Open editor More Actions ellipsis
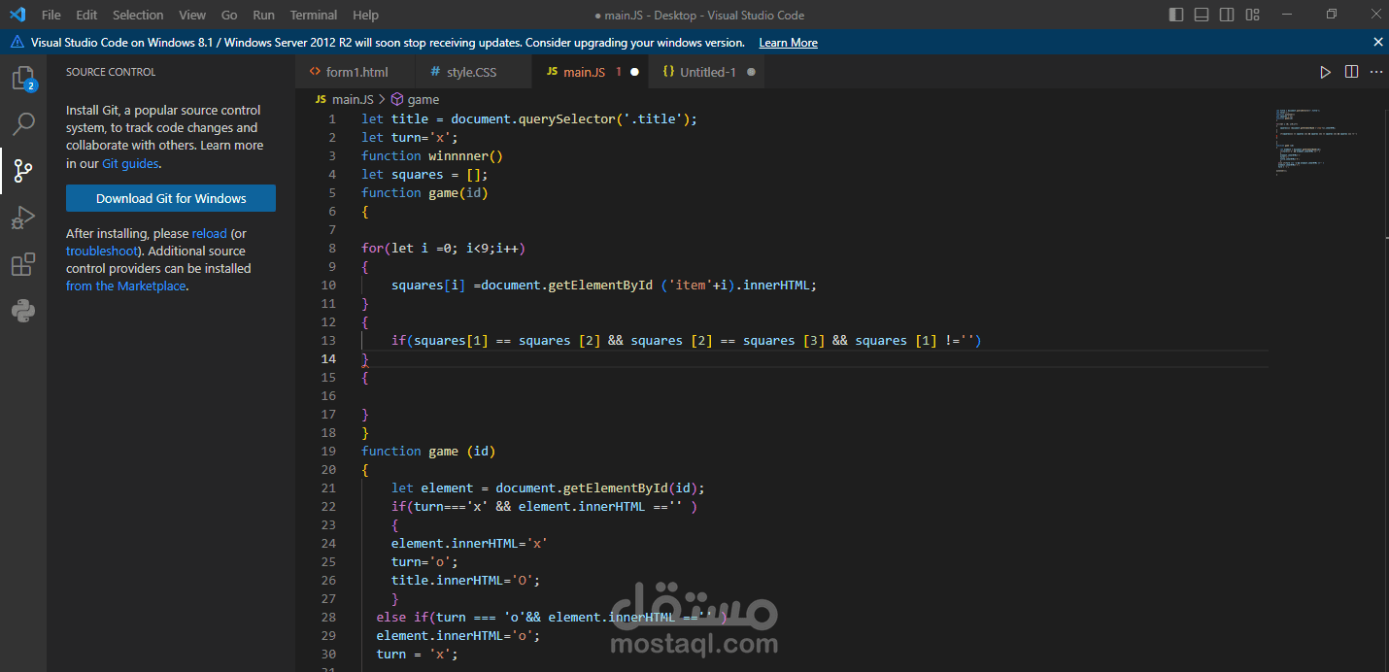Screen dimensions: 1389x672 [1376, 72]
